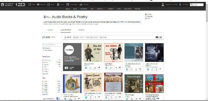The image size is (208, 101).
Task: Click audio icon under Tales of Terror and Mystery
Action: click(148, 70)
